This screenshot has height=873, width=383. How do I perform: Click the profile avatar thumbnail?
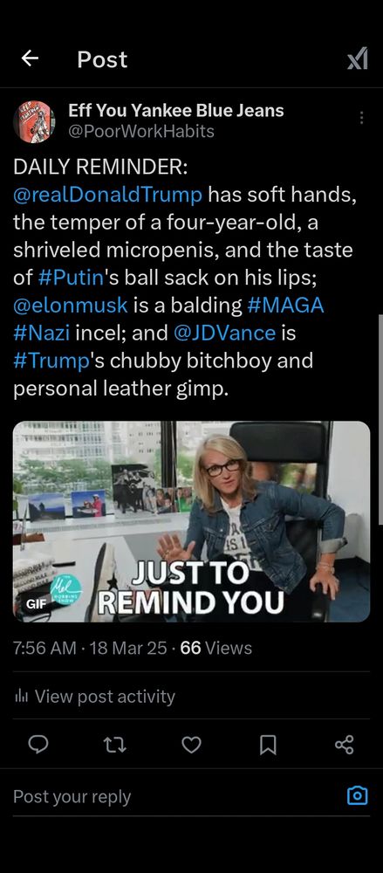tap(33, 121)
